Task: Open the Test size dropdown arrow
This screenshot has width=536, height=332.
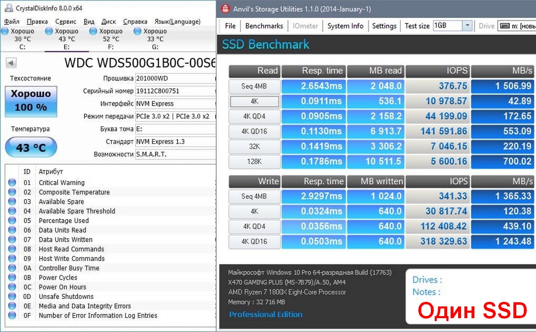Action: pos(467,26)
